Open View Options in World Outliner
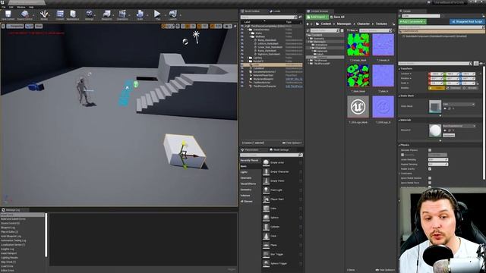The width and height of the screenshot is (486, 273). [x=292, y=143]
